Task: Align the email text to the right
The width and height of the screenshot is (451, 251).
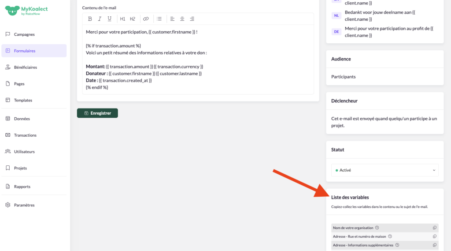Action: [192, 19]
